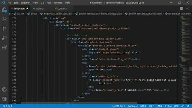The height and width of the screenshot is (108, 192).
Task: Select div.owl-carousel.owl-theme.product_slider breadcrumb
Action: (x=99, y=14)
